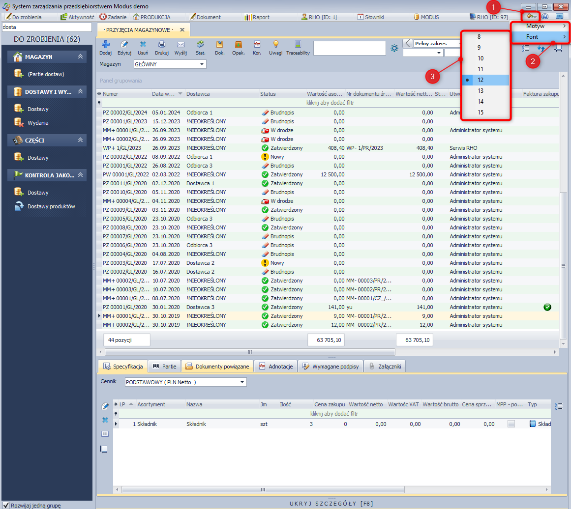571x509 pixels.
Task: Click the sidebar search field containing dosta
Action: [x=47, y=28]
